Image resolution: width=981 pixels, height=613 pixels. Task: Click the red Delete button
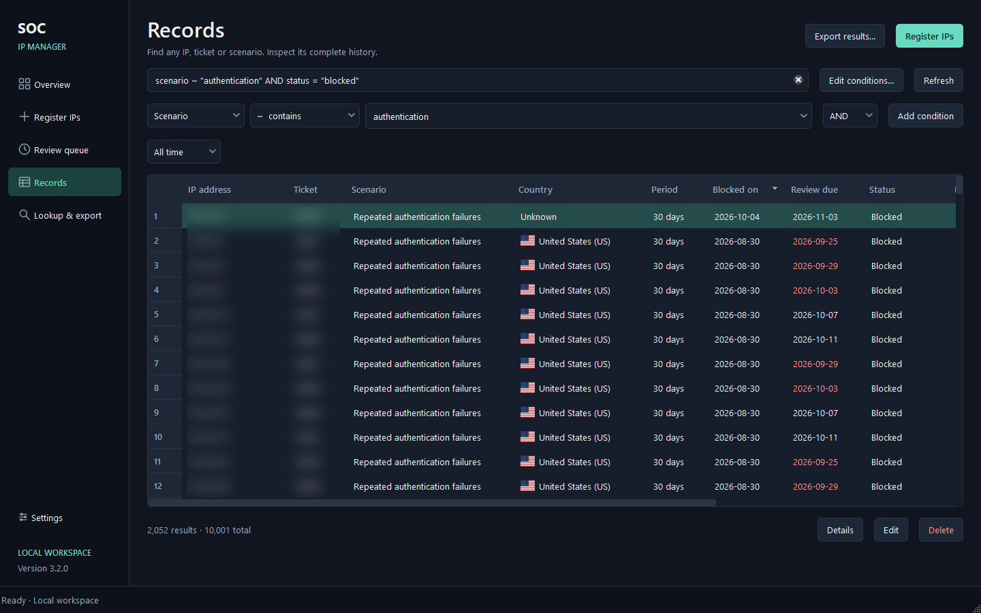click(941, 530)
